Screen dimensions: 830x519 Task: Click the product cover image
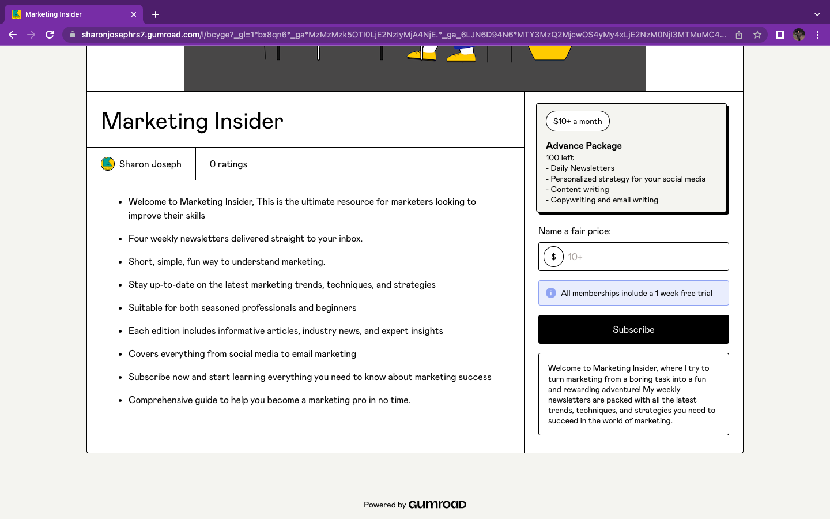[x=415, y=68]
